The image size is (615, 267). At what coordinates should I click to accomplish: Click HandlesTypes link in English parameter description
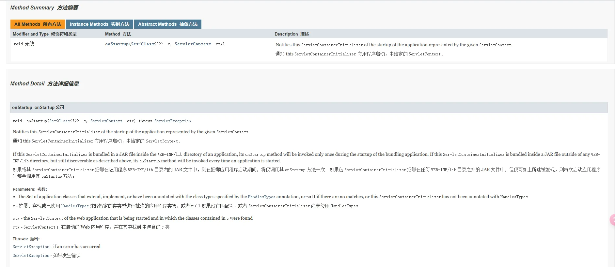click(261, 197)
